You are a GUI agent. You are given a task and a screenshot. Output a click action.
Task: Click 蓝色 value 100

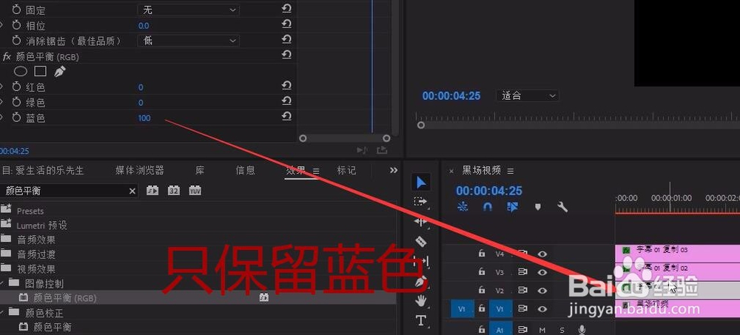(x=144, y=118)
